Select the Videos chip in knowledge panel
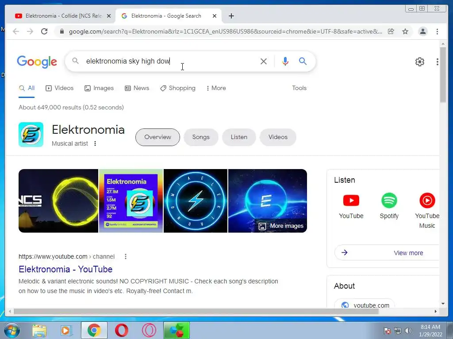This screenshot has height=339, width=453. (278, 137)
